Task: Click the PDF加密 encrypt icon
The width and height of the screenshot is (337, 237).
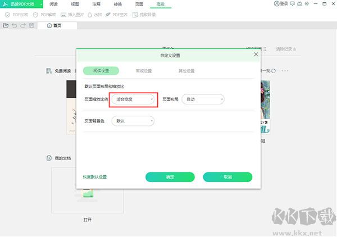Action: point(6,15)
